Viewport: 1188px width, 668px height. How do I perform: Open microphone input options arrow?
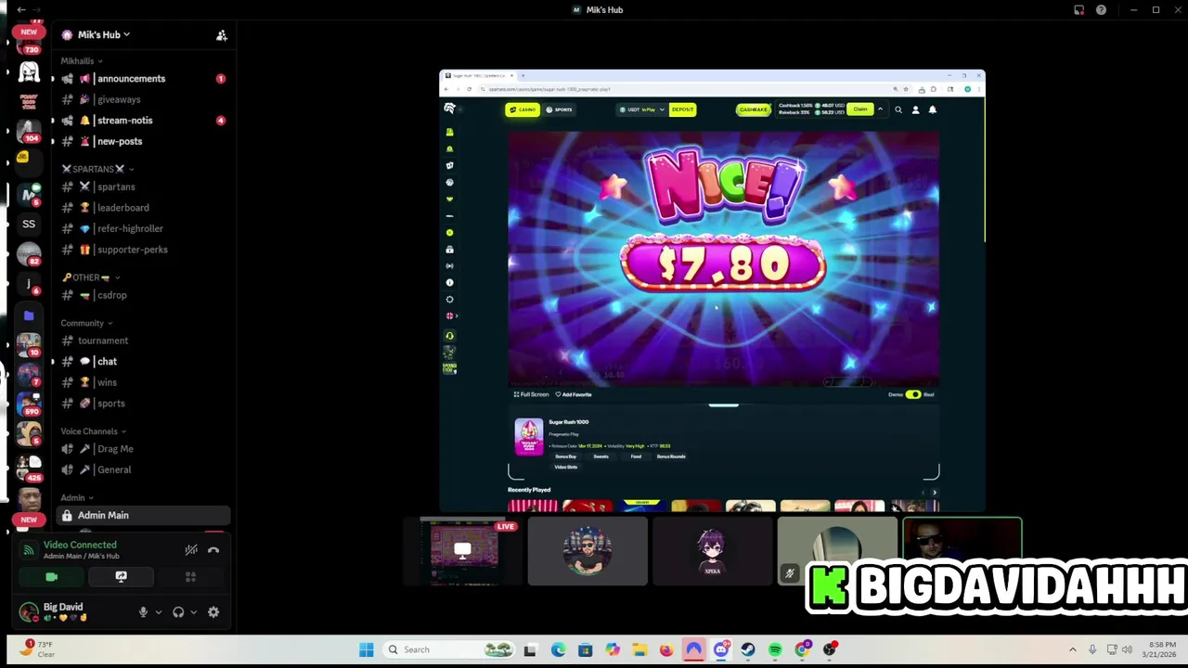(158, 612)
